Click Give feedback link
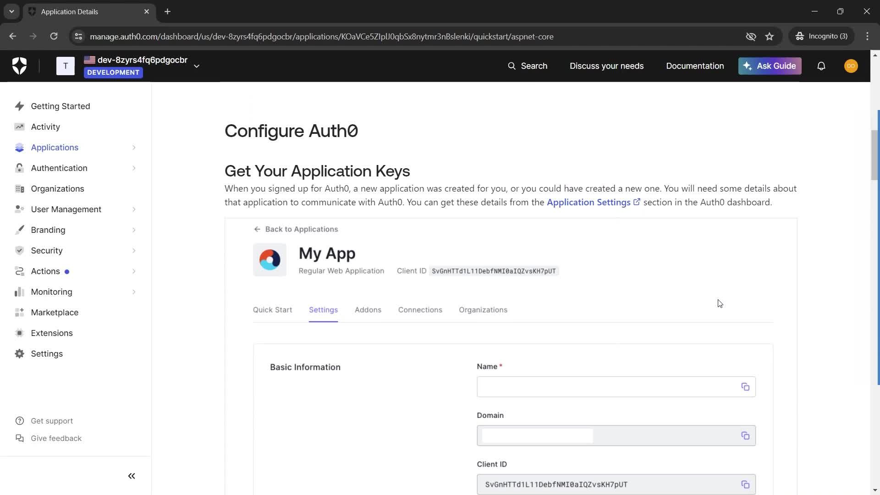880x495 pixels. pos(49,439)
